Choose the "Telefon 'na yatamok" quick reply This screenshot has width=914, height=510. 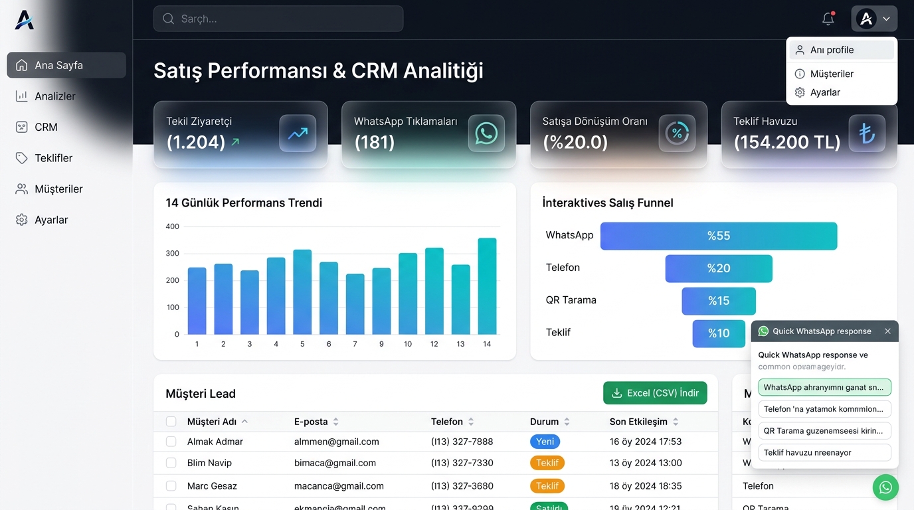[x=824, y=409]
